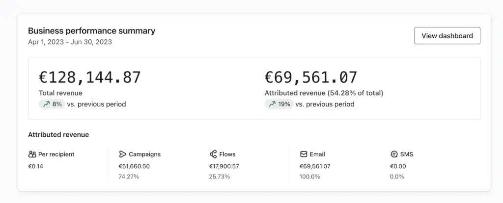The width and height of the screenshot is (503, 203).
Task: Click the 8% upward trend arrow icon
Action: tap(47, 104)
